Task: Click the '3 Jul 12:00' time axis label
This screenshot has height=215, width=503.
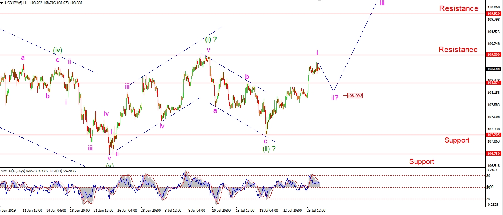Action: (x=173, y=211)
